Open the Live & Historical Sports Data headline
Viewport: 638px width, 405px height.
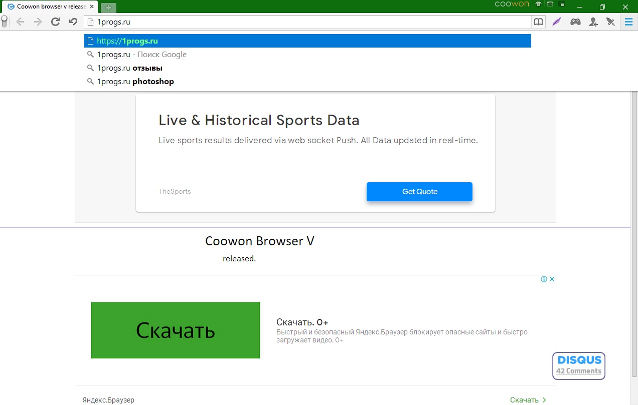click(x=259, y=121)
